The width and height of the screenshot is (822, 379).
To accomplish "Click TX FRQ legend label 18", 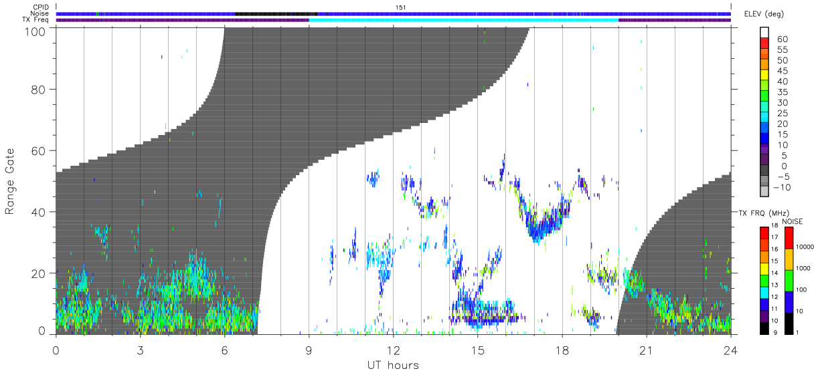I will coord(774,227).
